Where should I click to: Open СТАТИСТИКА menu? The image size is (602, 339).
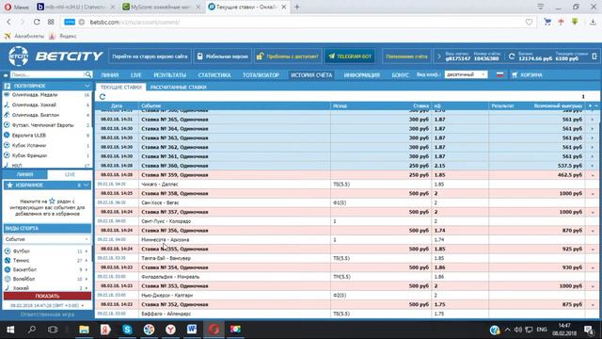pos(214,75)
